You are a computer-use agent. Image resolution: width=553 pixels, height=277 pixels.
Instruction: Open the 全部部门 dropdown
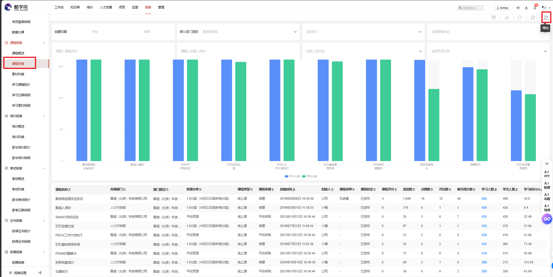tap(363, 32)
